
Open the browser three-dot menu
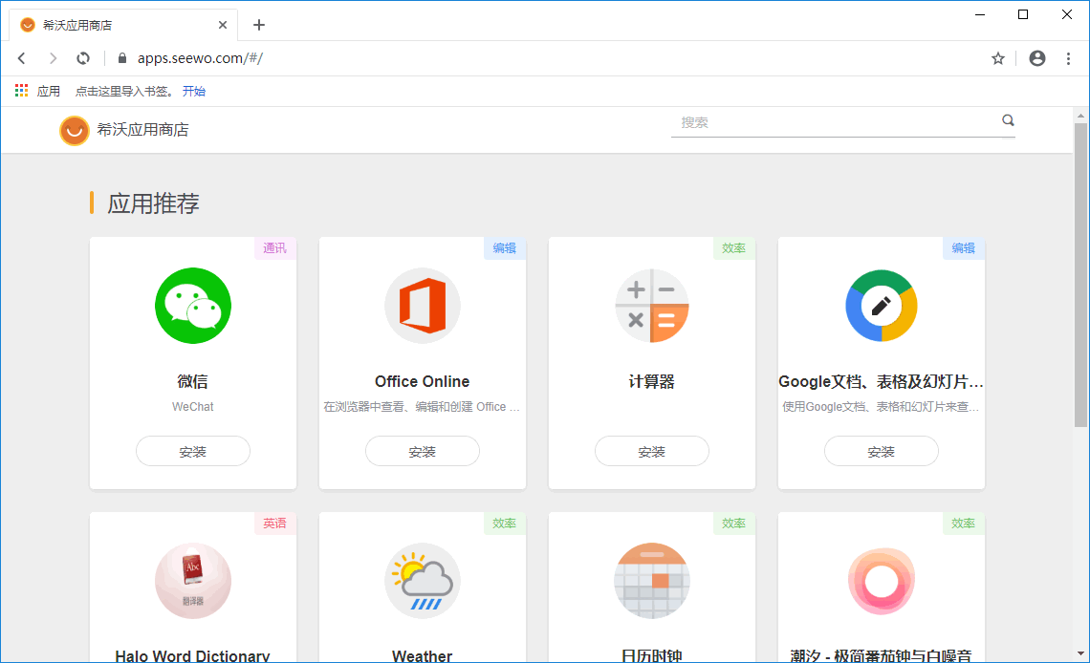coord(1068,58)
